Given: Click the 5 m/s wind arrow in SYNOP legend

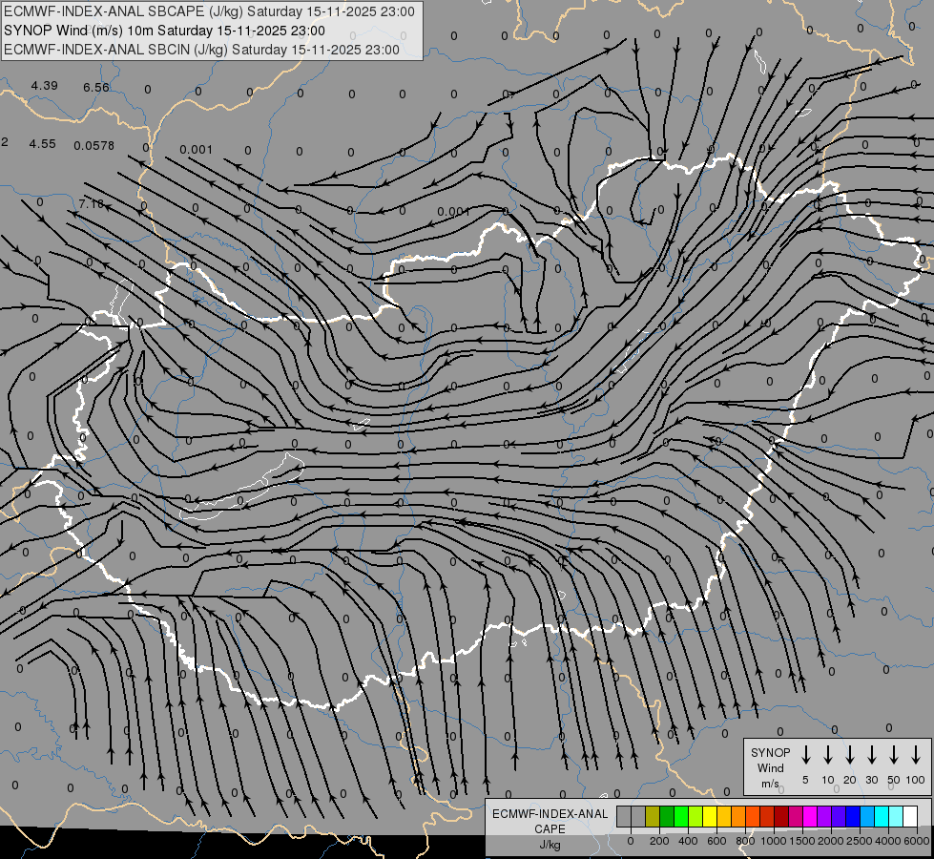Looking at the screenshot, I should 805,755.
